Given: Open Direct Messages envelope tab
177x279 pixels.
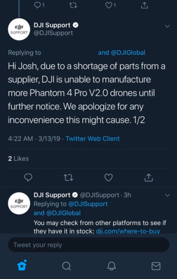Looking at the screenshot, I should (156, 266).
